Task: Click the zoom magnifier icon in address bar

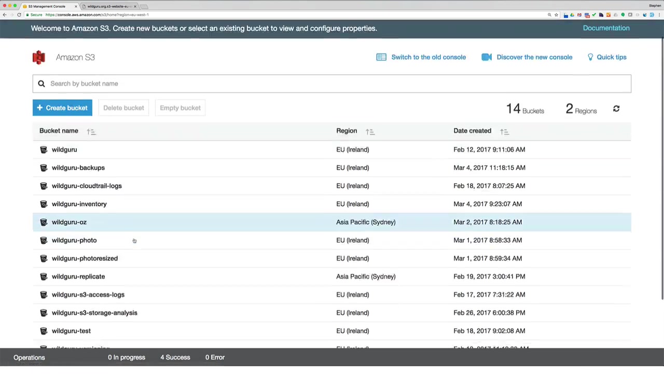Action: pyautogui.click(x=549, y=15)
